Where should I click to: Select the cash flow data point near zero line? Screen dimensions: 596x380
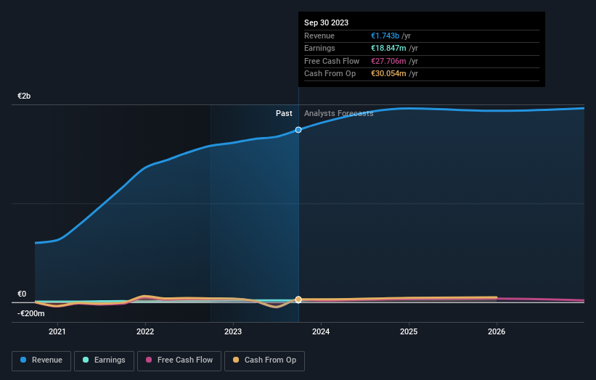pyautogui.click(x=298, y=300)
